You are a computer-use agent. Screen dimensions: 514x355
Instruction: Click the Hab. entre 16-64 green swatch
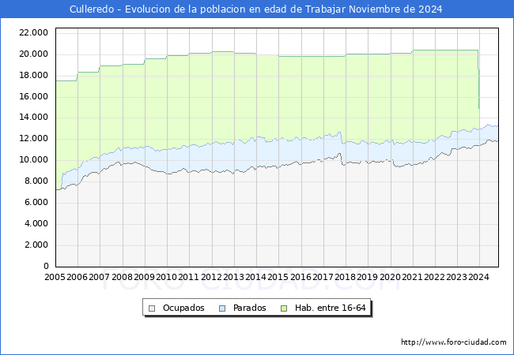284,308
